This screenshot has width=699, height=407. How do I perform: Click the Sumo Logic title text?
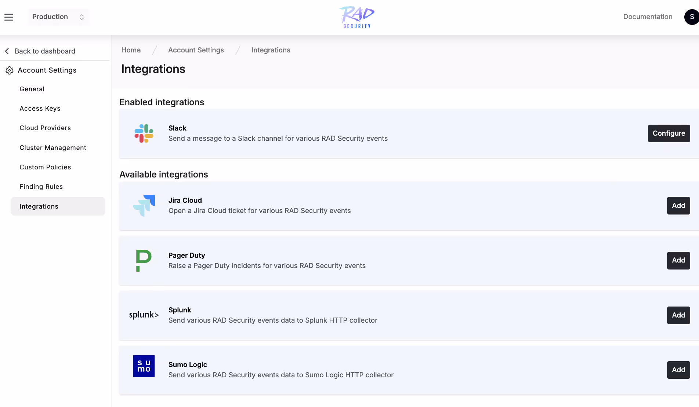coord(188,364)
